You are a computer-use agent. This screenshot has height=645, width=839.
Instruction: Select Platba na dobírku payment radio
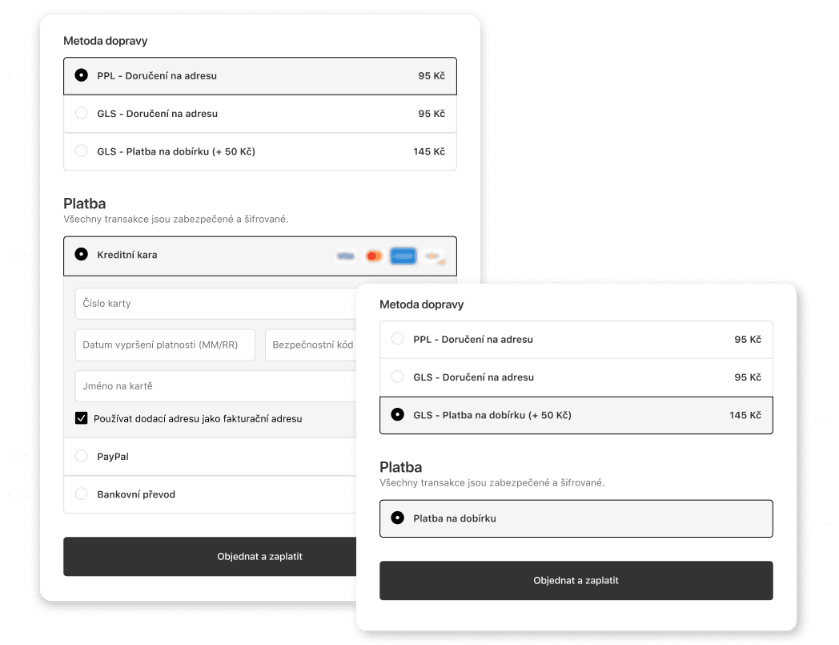pyautogui.click(x=398, y=518)
